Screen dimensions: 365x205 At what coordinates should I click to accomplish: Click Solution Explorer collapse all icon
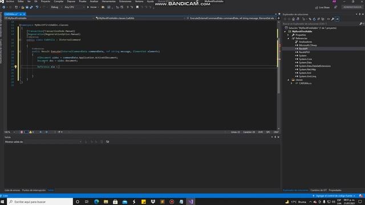coord(318,19)
